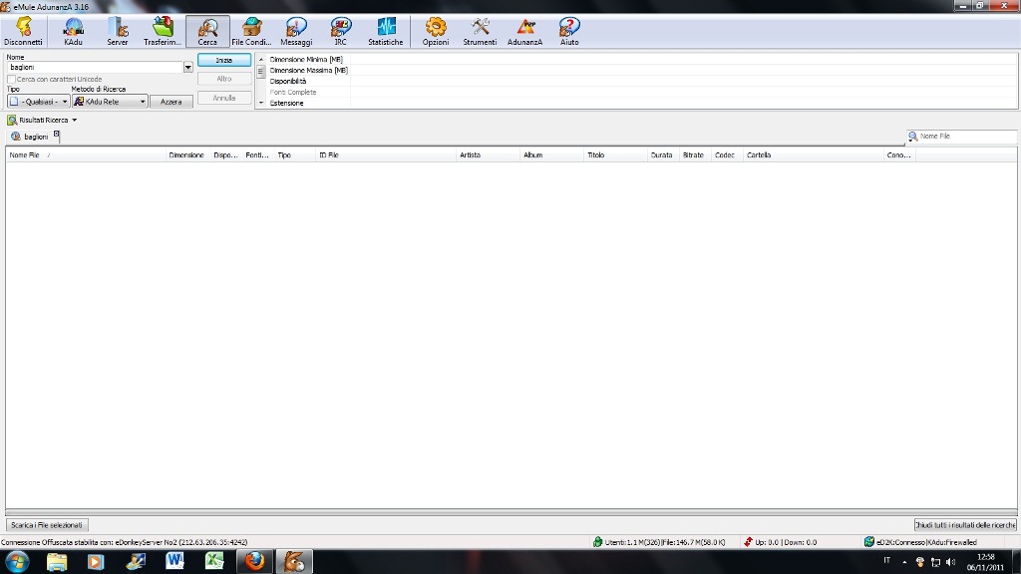Screen dimensions: 1021x574
Task: Launch Firefox from the Windows taskbar
Action: tap(254, 561)
